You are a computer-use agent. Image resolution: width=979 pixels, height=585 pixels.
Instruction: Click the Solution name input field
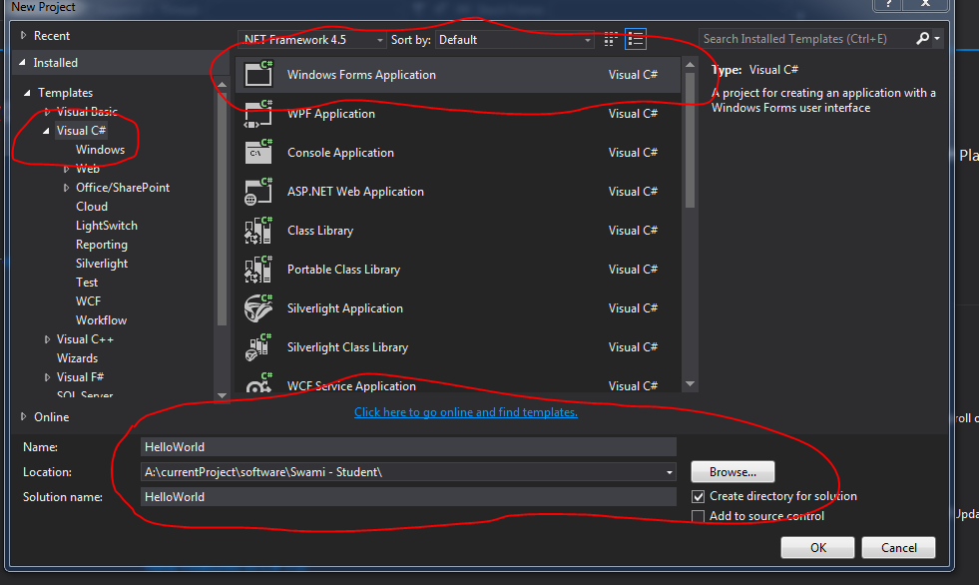408,497
